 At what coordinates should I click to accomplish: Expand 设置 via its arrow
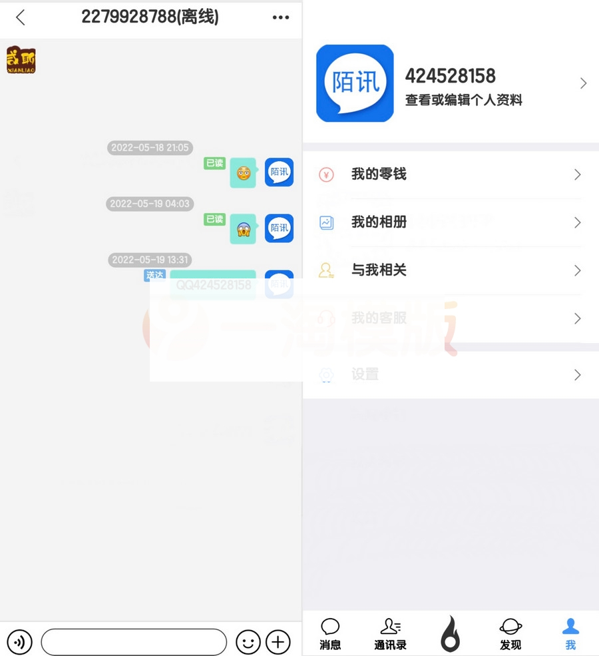pos(578,374)
